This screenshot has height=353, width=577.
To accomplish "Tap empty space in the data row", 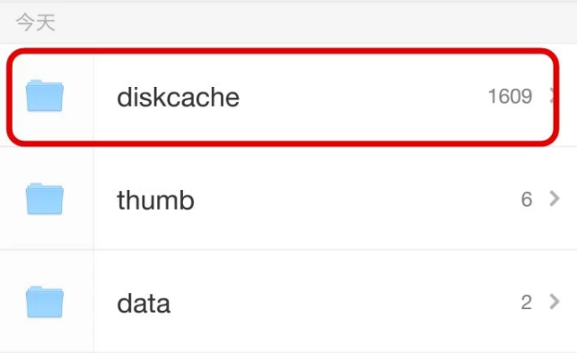I will (x=342, y=302).
